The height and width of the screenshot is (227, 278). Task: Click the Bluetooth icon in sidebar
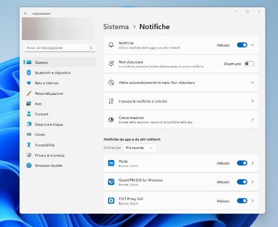(29, 72)
